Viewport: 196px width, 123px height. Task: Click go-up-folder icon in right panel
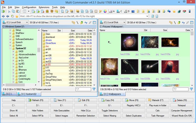coord(179,23)
